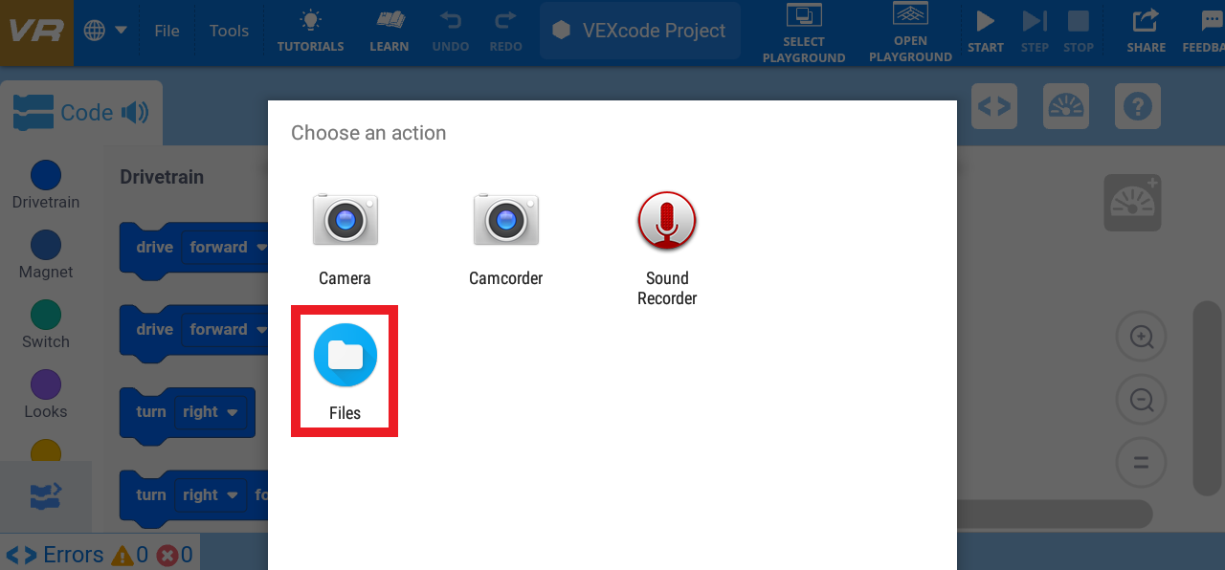Click the Share project icon

click(x=1145, y=24)
